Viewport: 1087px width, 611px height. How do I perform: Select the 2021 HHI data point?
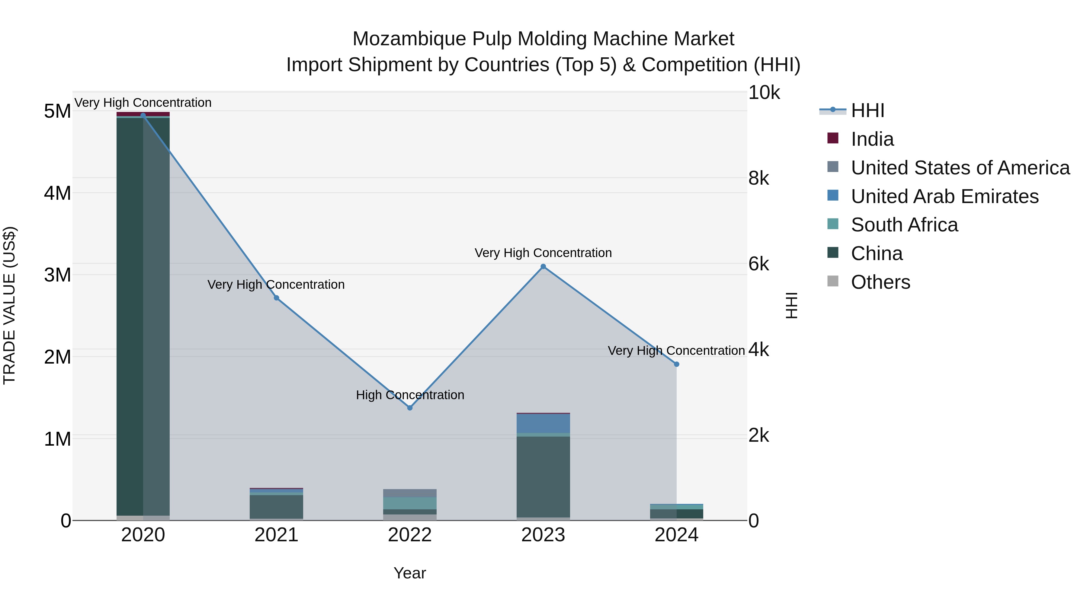click(x=276, y=298)
